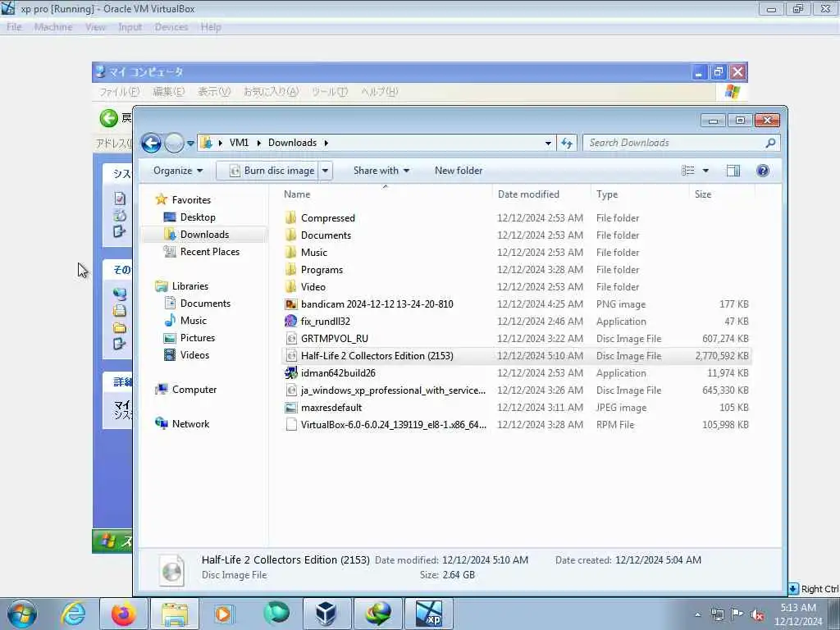Image resolution: width=840 pixels, height=630 pixels.
Task: Open the Share with dropdown
Action: (381, 171)
